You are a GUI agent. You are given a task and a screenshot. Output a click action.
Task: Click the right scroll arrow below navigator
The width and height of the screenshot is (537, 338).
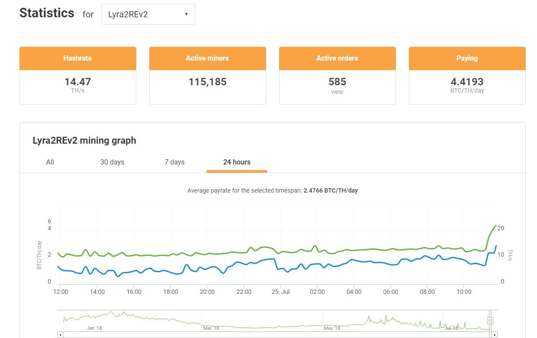tap(495, 335)
